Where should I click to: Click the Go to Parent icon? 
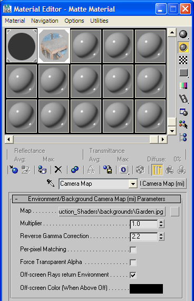(x=170, y=170)
